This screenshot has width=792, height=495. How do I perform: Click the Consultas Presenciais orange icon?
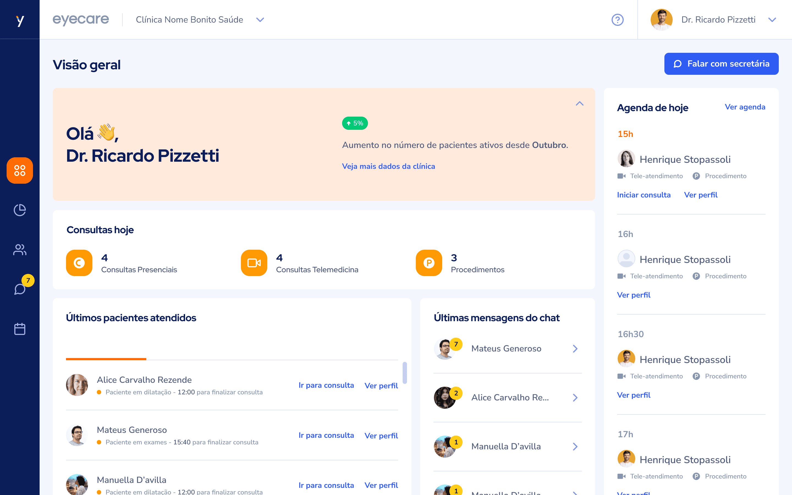(79, 263)
